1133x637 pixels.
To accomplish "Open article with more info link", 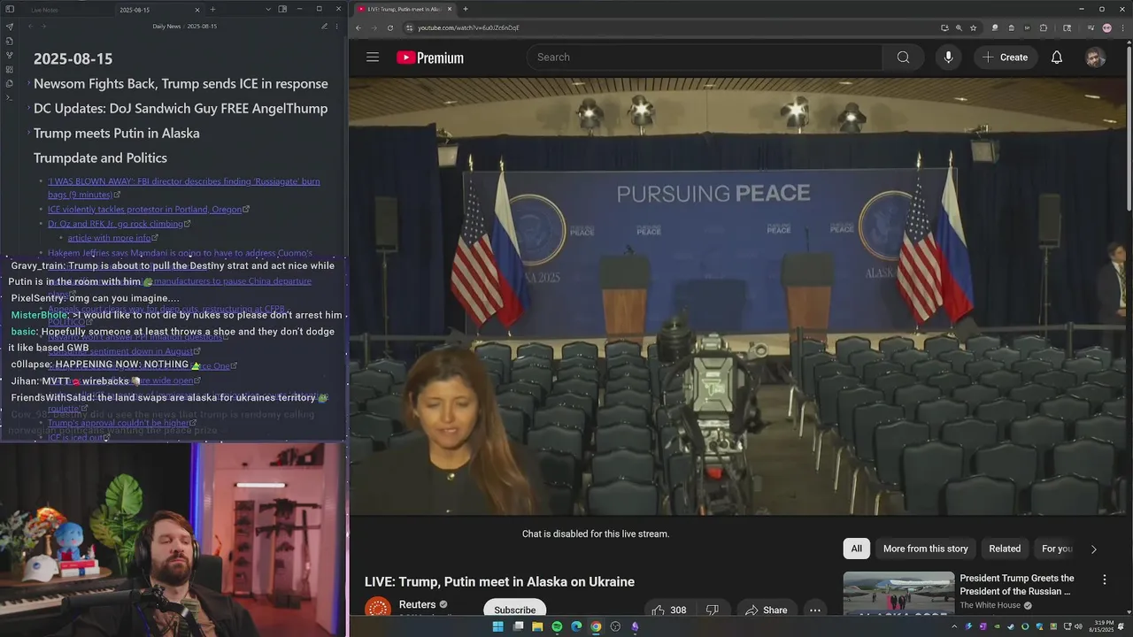I will click(113, 238).
